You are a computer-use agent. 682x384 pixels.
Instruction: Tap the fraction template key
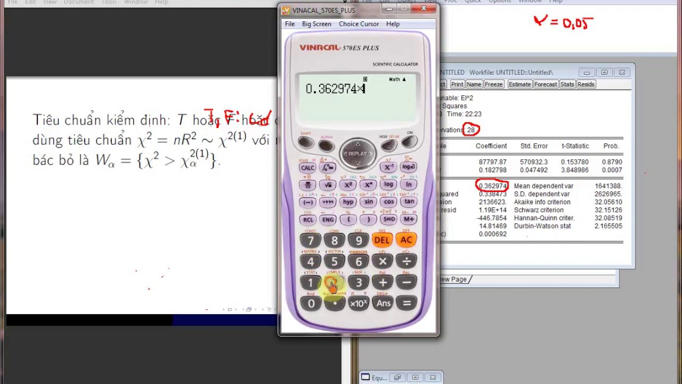pos(307,185)
